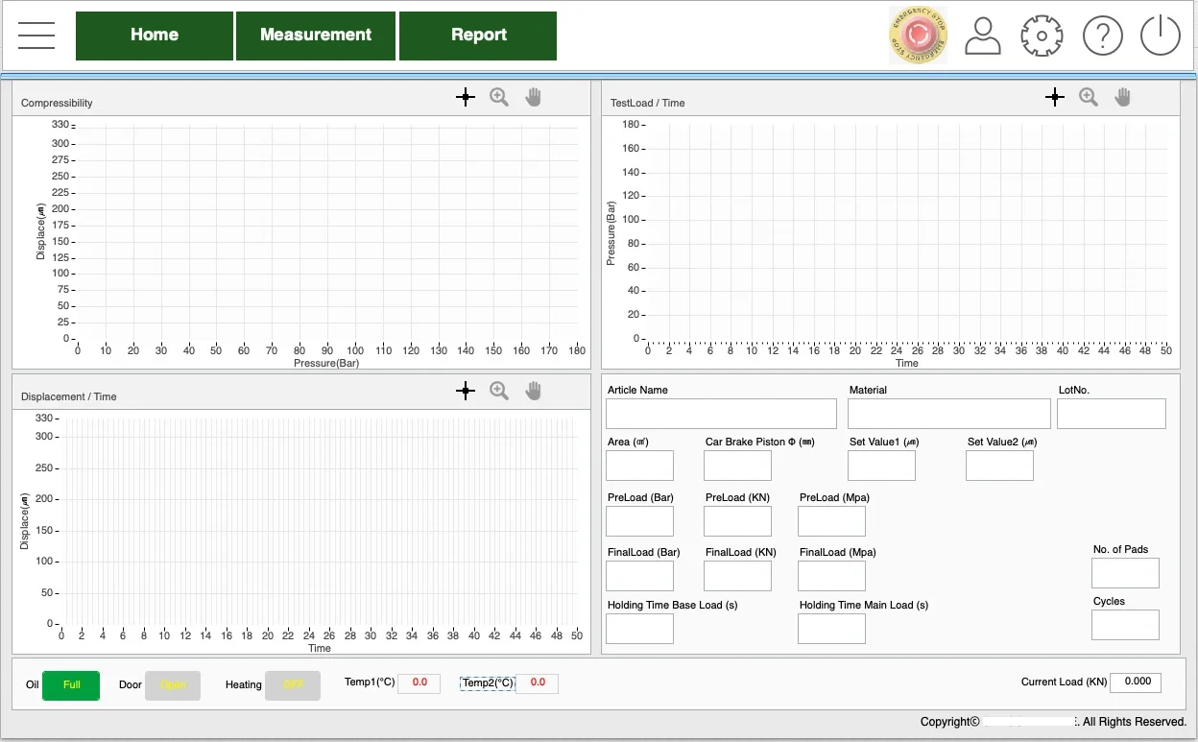Click the Holding Time Main Load field
The height and width of the screenshot is (742, 1198).
click(x=831, y=629)
